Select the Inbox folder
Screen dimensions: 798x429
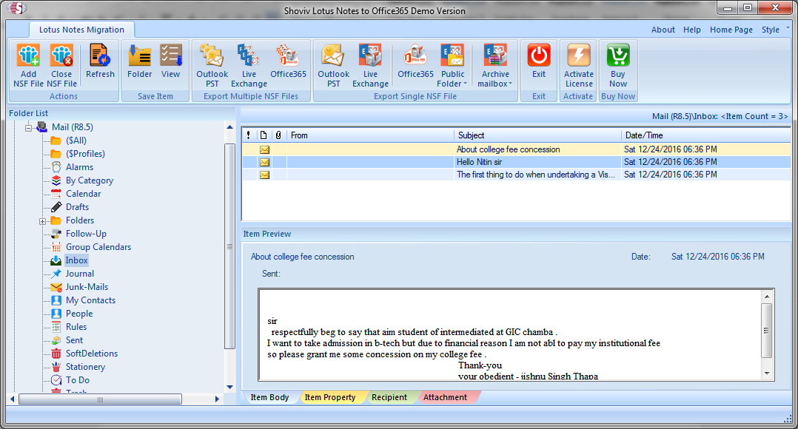[x=76, y=260]
